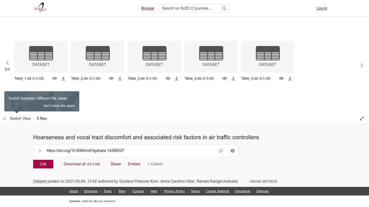369x207 pixels.
Task: Open Table_4.xls dataset thumbnail
Action: 211,57
